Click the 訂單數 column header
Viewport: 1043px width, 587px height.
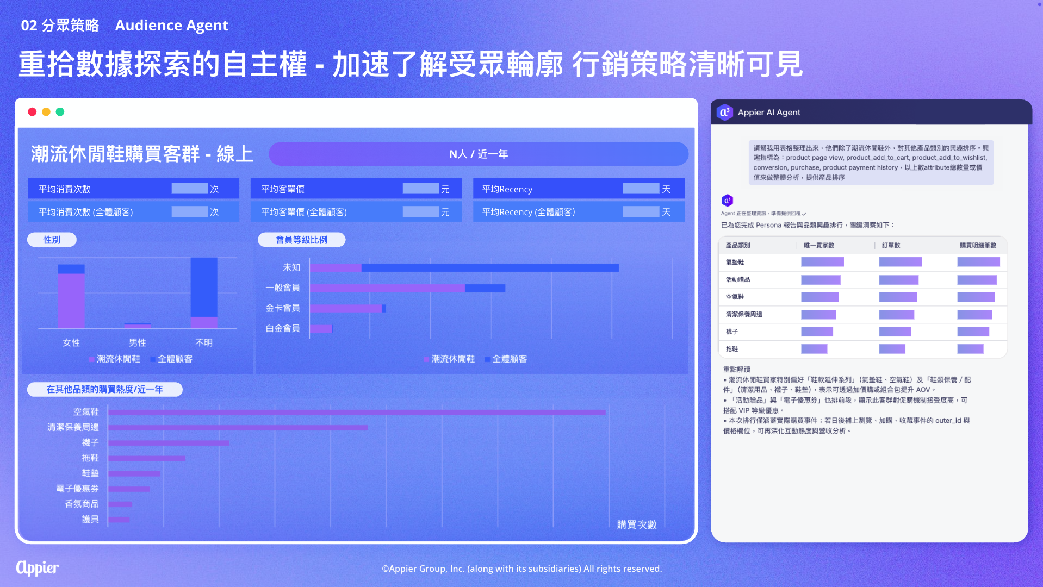(x=891, y=245)
